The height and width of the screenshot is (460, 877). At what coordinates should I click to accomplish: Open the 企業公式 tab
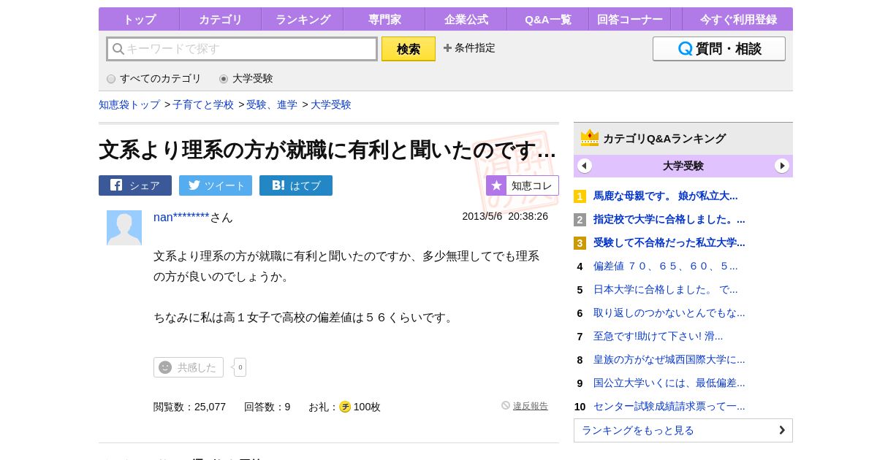[466, 19]
